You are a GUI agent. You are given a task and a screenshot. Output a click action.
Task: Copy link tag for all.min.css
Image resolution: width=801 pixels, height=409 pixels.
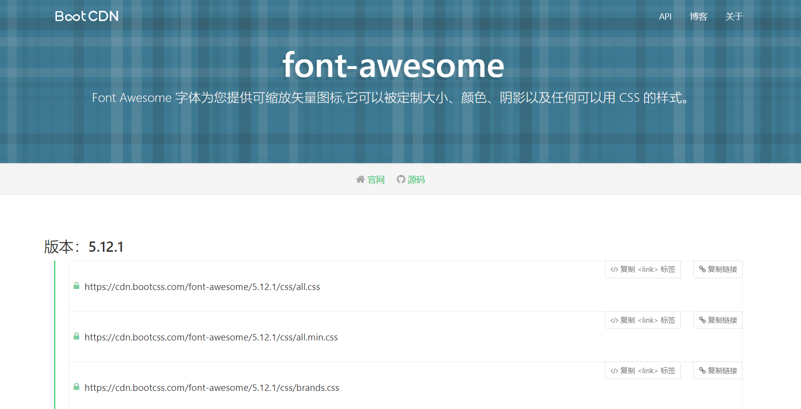(643, 320)
